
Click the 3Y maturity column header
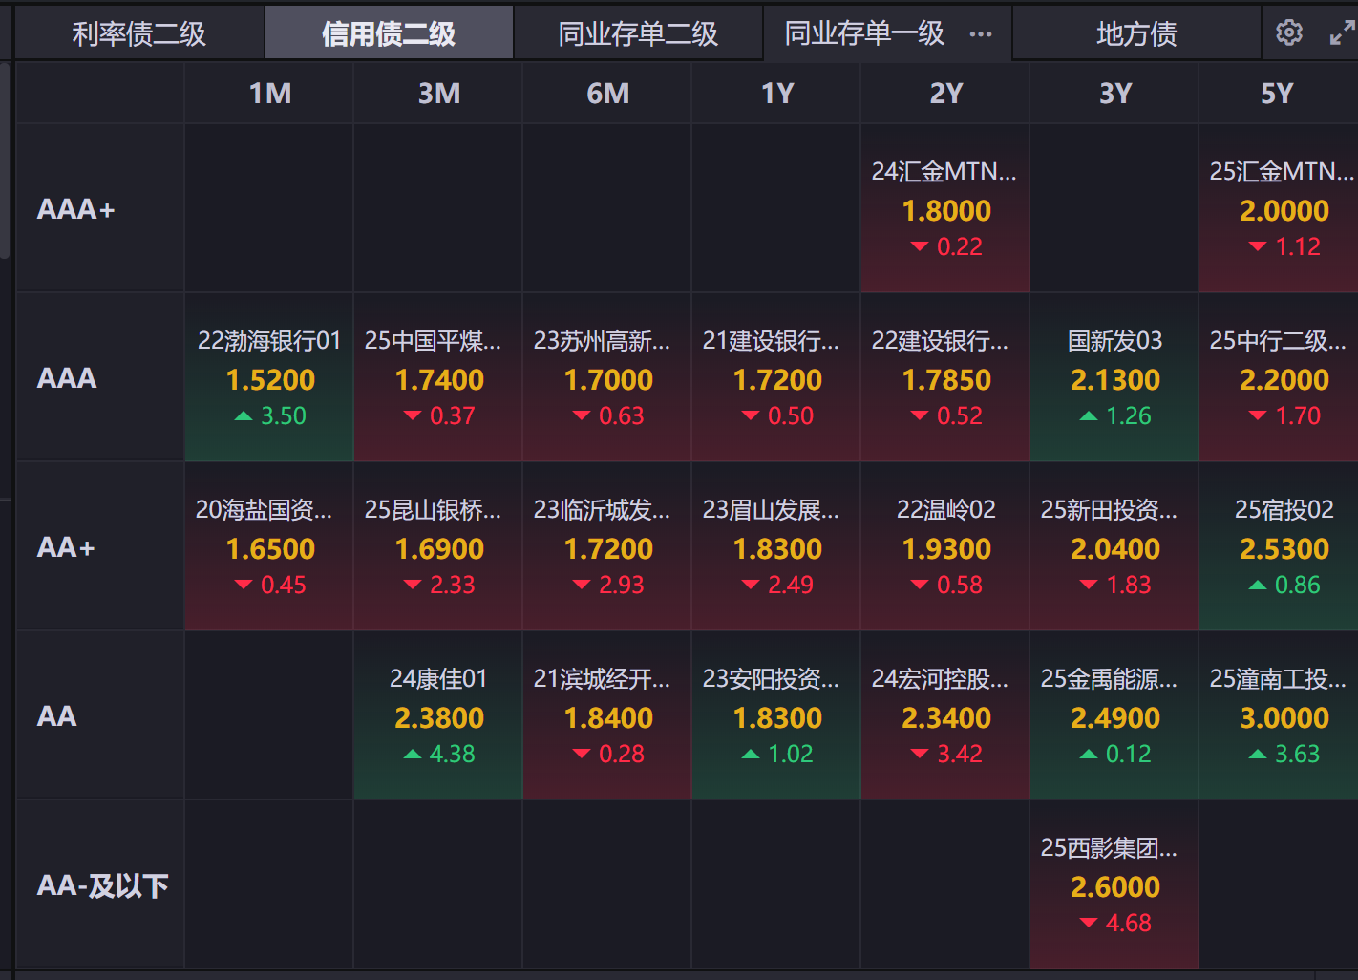1114,94
